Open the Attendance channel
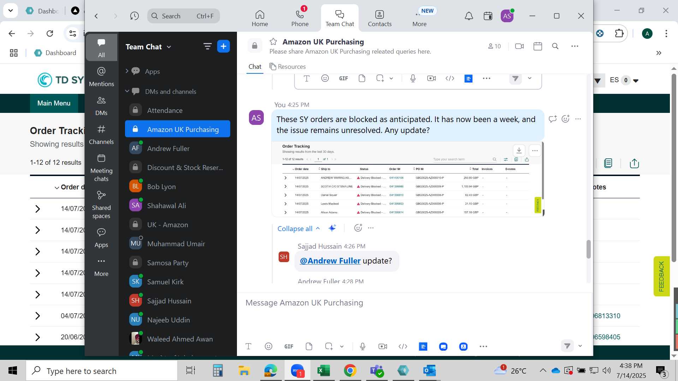 tap(178, 110)
